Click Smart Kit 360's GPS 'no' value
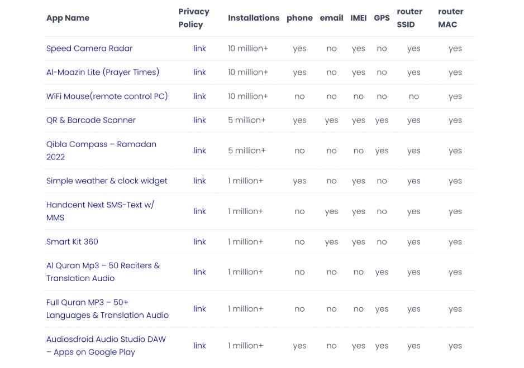 (x=382, y=242)
